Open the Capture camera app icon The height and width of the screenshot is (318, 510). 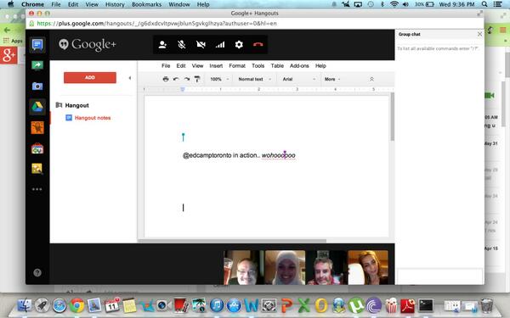(37, 86)
